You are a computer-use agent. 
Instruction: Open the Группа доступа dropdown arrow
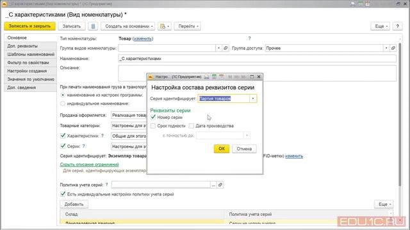(x=386, y=48)
